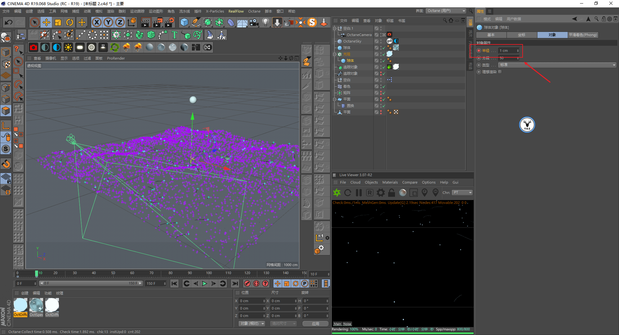
Task: Pause the Live Viewer render
Action: tap(359, 193)
